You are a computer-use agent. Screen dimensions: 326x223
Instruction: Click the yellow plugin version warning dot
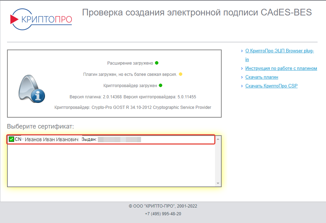tap(181, 74)
